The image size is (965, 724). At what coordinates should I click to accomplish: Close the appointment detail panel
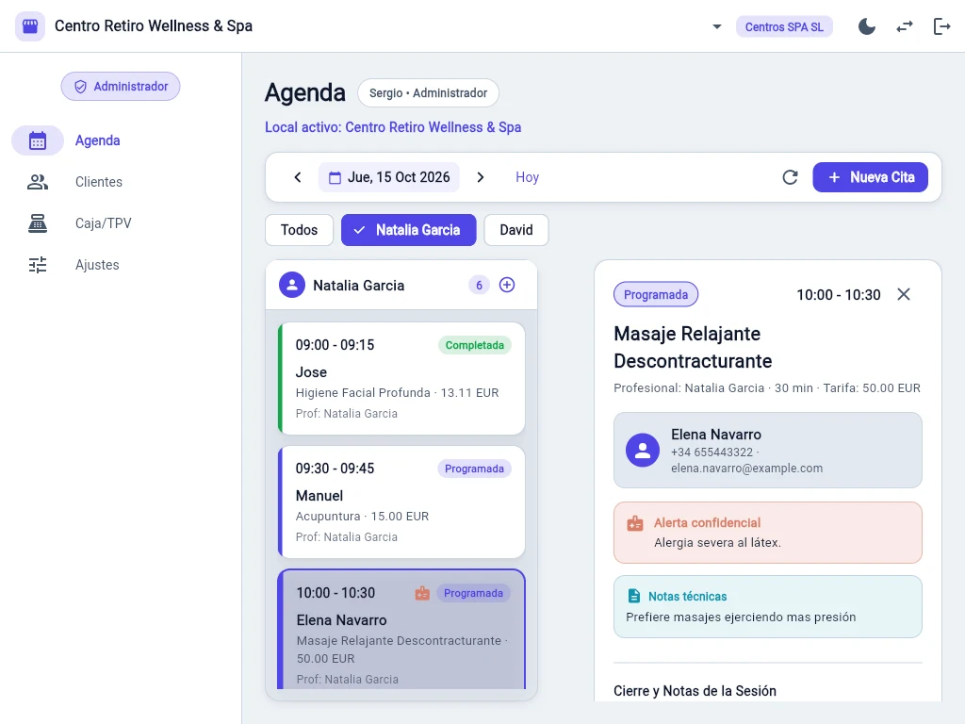(904, 294)
